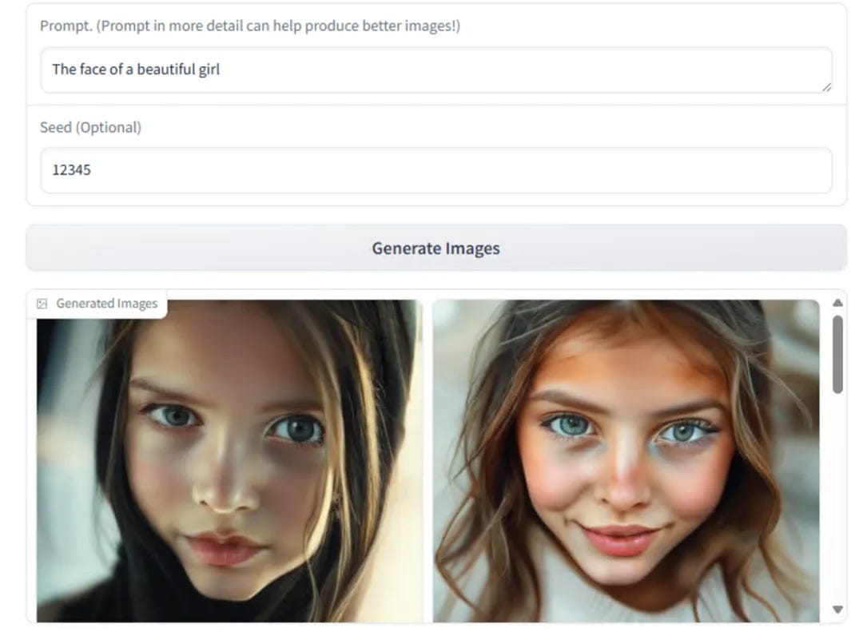Click the prompt box resize handle
Image resolution: width=863 pixels, height=632 pixels.
pyautogui.click(x=827, y=87)
